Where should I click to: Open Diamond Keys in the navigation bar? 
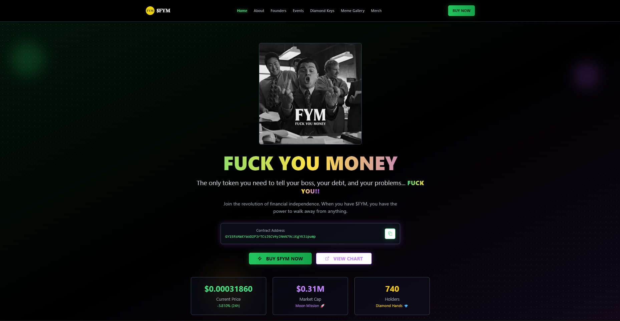[x=322, y=11]
